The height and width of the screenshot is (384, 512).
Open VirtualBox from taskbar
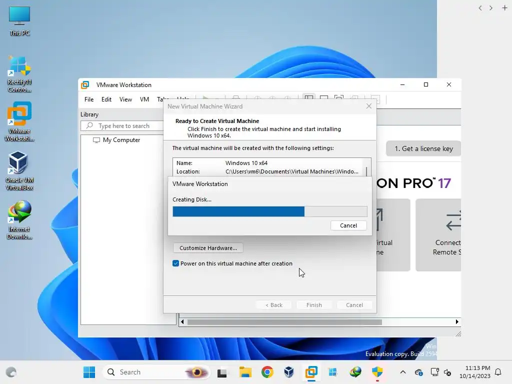coord(289,372)
